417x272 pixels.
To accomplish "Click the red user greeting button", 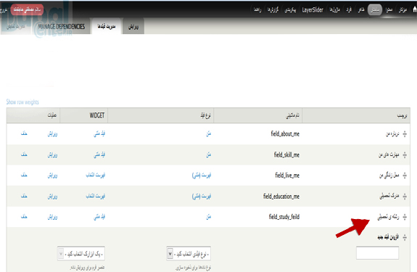I will click(27, 9).
